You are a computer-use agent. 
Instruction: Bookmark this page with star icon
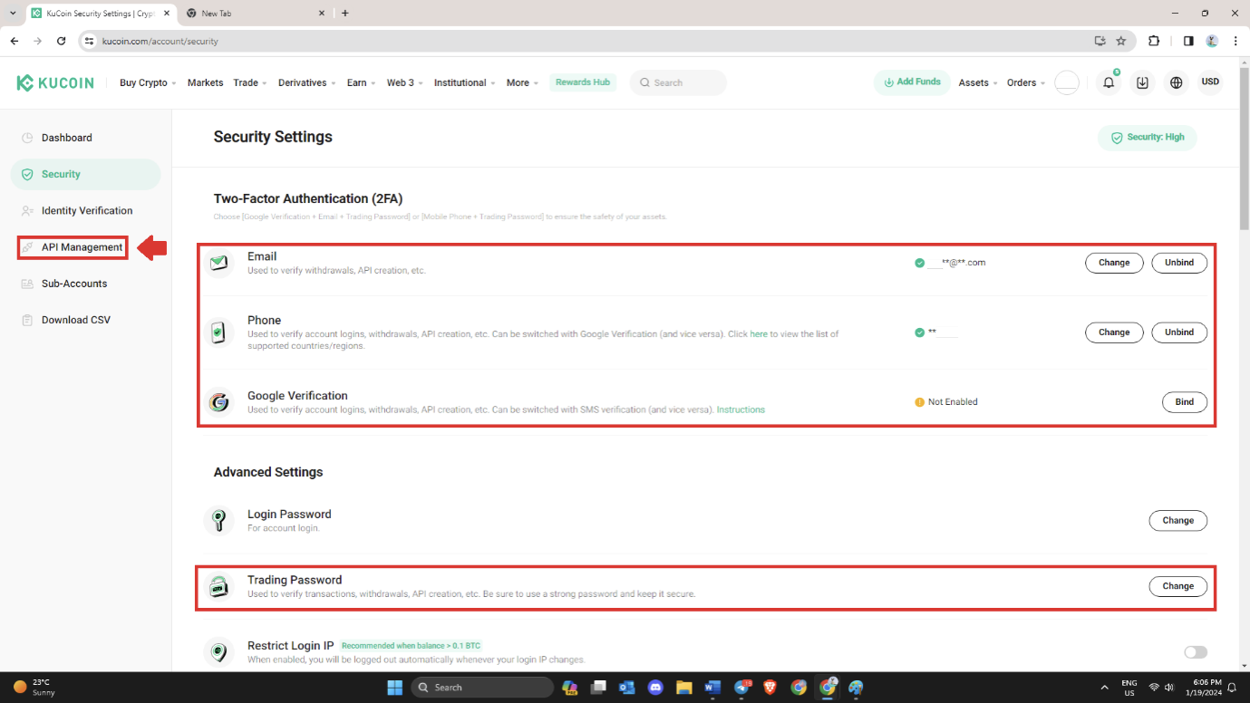[1120, 41]
